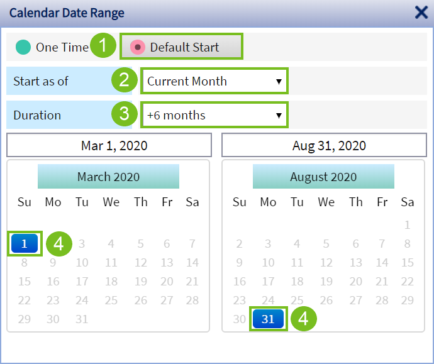Select the Default Start radio option
The image size is (434, 364).
[138, 47]
